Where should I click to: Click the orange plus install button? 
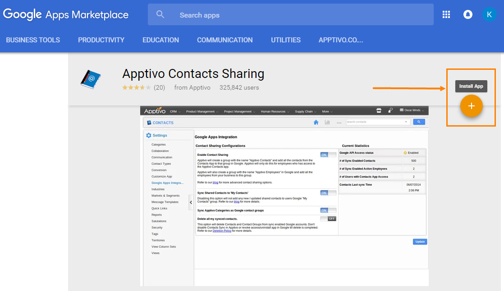pyautogui.click(x=471, y=106)
